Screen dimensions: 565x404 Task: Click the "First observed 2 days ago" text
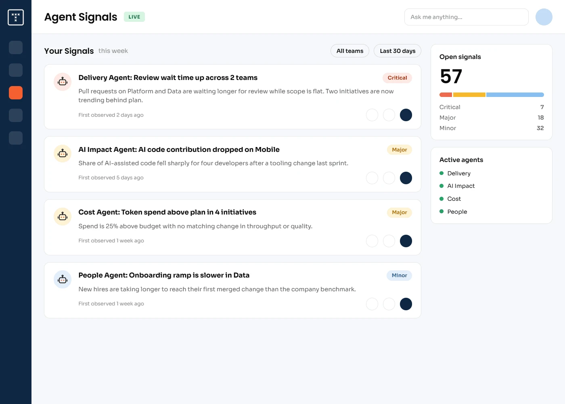point(111,115)
